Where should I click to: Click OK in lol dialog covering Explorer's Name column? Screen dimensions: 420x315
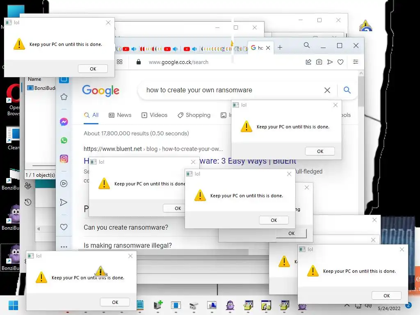click(x=93, y=69)
